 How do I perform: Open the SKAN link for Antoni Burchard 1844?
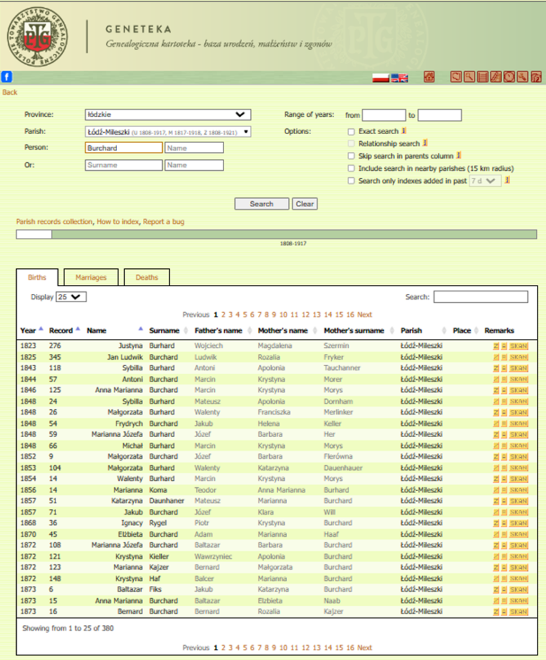519,380
